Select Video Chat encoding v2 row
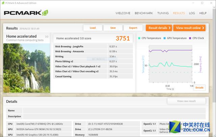The image size is (216, 137). [x=93, y=71]
